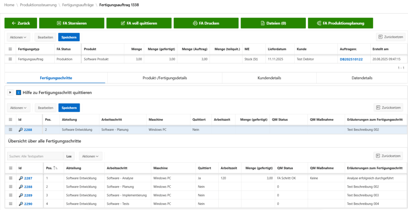Click Bearbeiten in the order header grid
The image size is (408, 210).
45,37
